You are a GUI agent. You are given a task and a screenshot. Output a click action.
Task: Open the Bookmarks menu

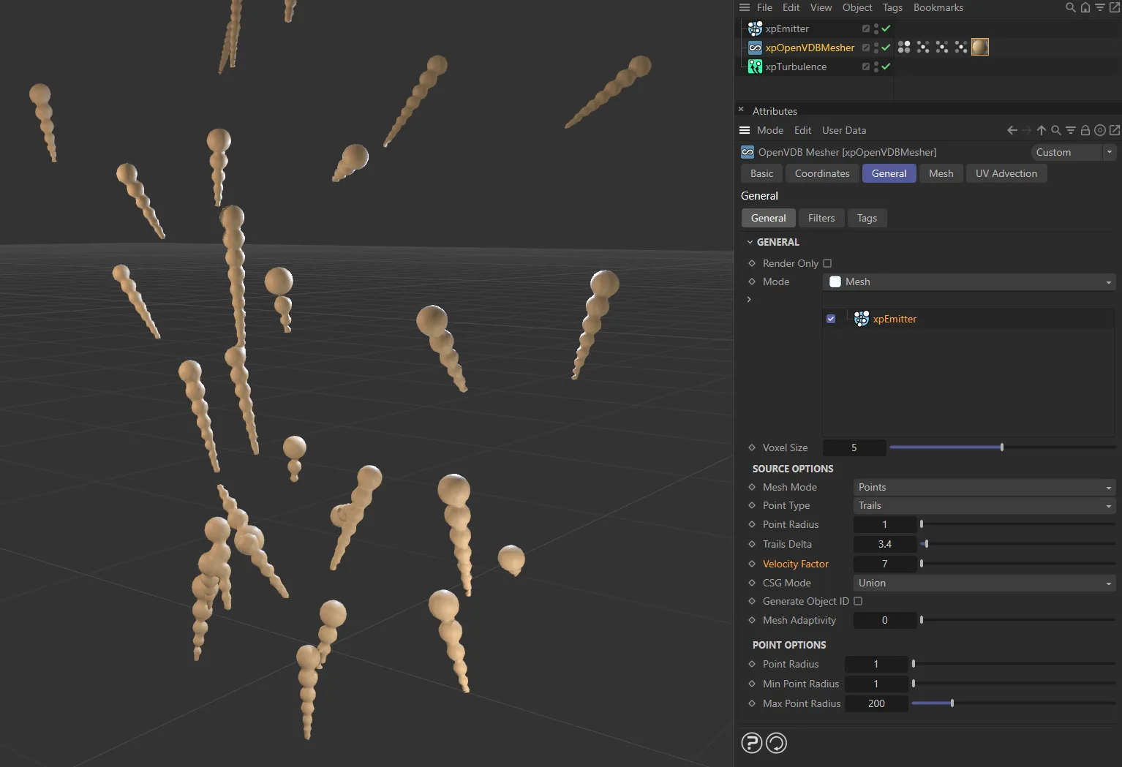pyautogui.click(x=938, y=7)
